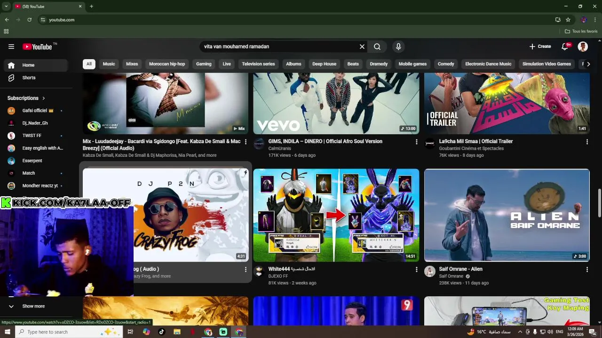Viewport: 602px width, 338px height.
Task: Open the Tous les favoris bookmarks folder
Action: click(581, 31)
